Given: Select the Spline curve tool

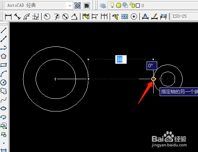Looking at the screenshot, I should click(x=4, y=100).
